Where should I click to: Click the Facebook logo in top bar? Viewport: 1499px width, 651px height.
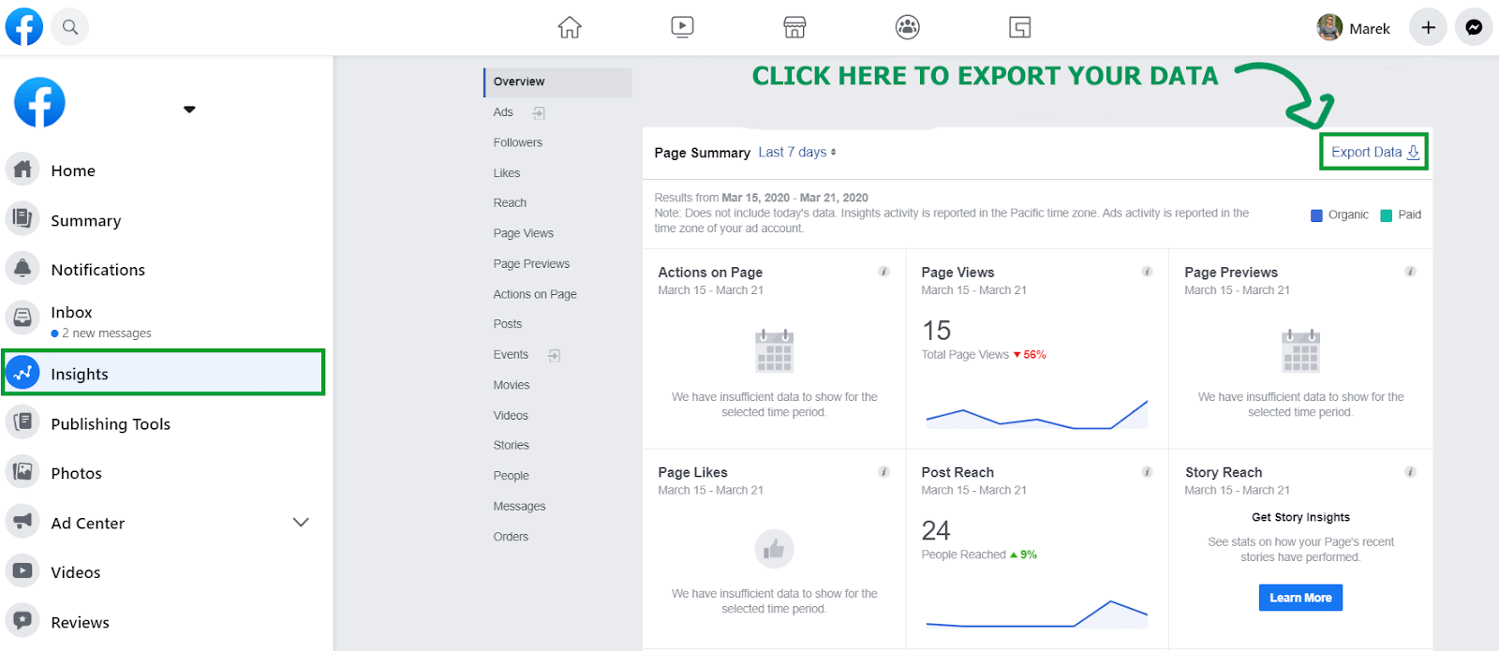(x=24, y=26)
